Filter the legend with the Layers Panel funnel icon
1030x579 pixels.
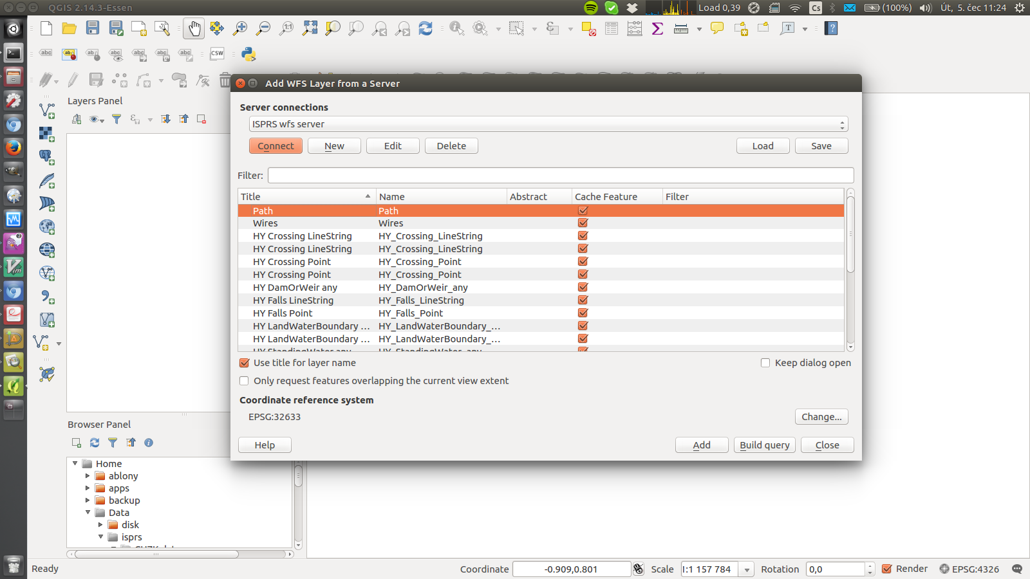click(x=117, y=119)
